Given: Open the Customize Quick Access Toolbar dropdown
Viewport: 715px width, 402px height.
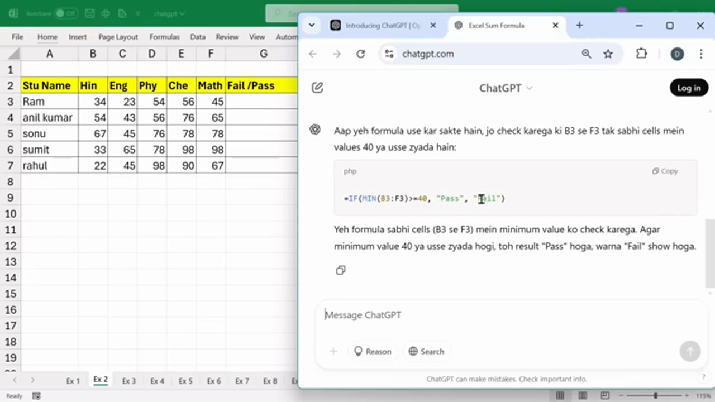Looking at the screenshot, I should [x=137, y=13].
